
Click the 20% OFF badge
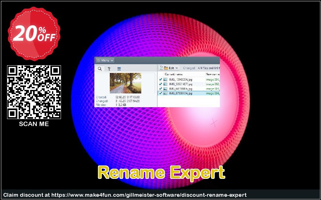(34, 34)
